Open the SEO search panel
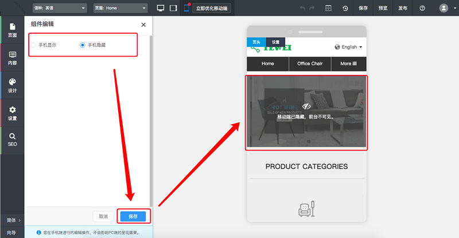Image resolution: width=459 pixels, height=238 pixels. point(12,140)
